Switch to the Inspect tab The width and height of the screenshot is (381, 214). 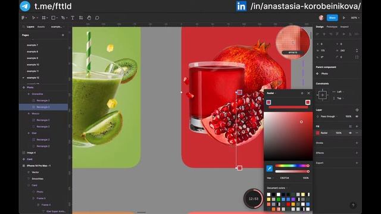(344, 27)
